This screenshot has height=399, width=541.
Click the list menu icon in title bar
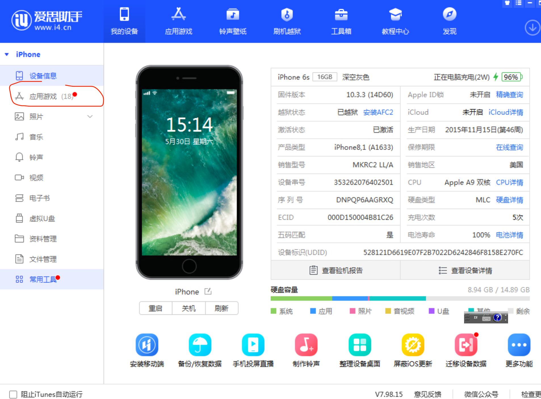(519, 3)
